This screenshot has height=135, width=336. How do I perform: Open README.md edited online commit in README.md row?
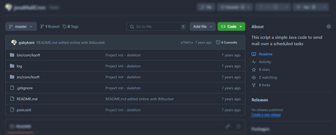[139, 99]
